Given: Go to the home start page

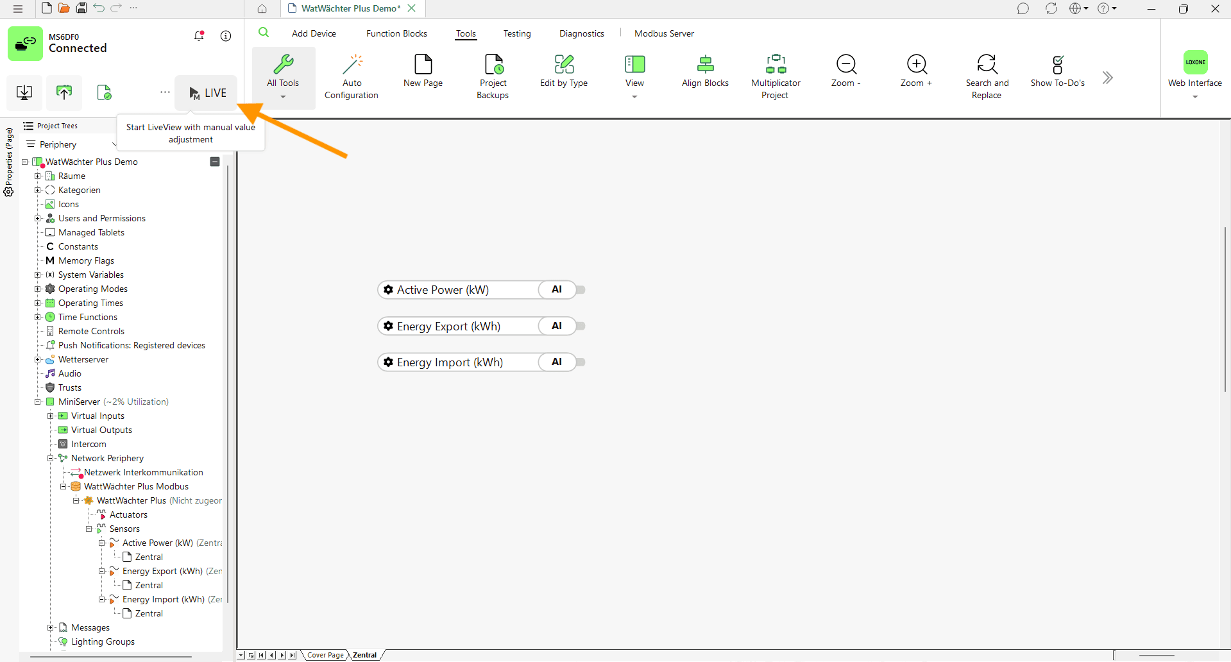Looking at the screenshot, I should point(262,8).
